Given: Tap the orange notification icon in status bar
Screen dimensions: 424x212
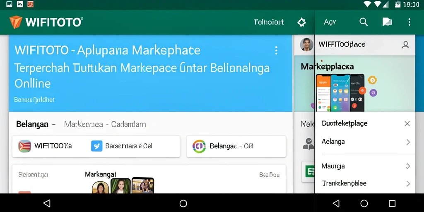Looking at the screenshot, I should 30,4.
